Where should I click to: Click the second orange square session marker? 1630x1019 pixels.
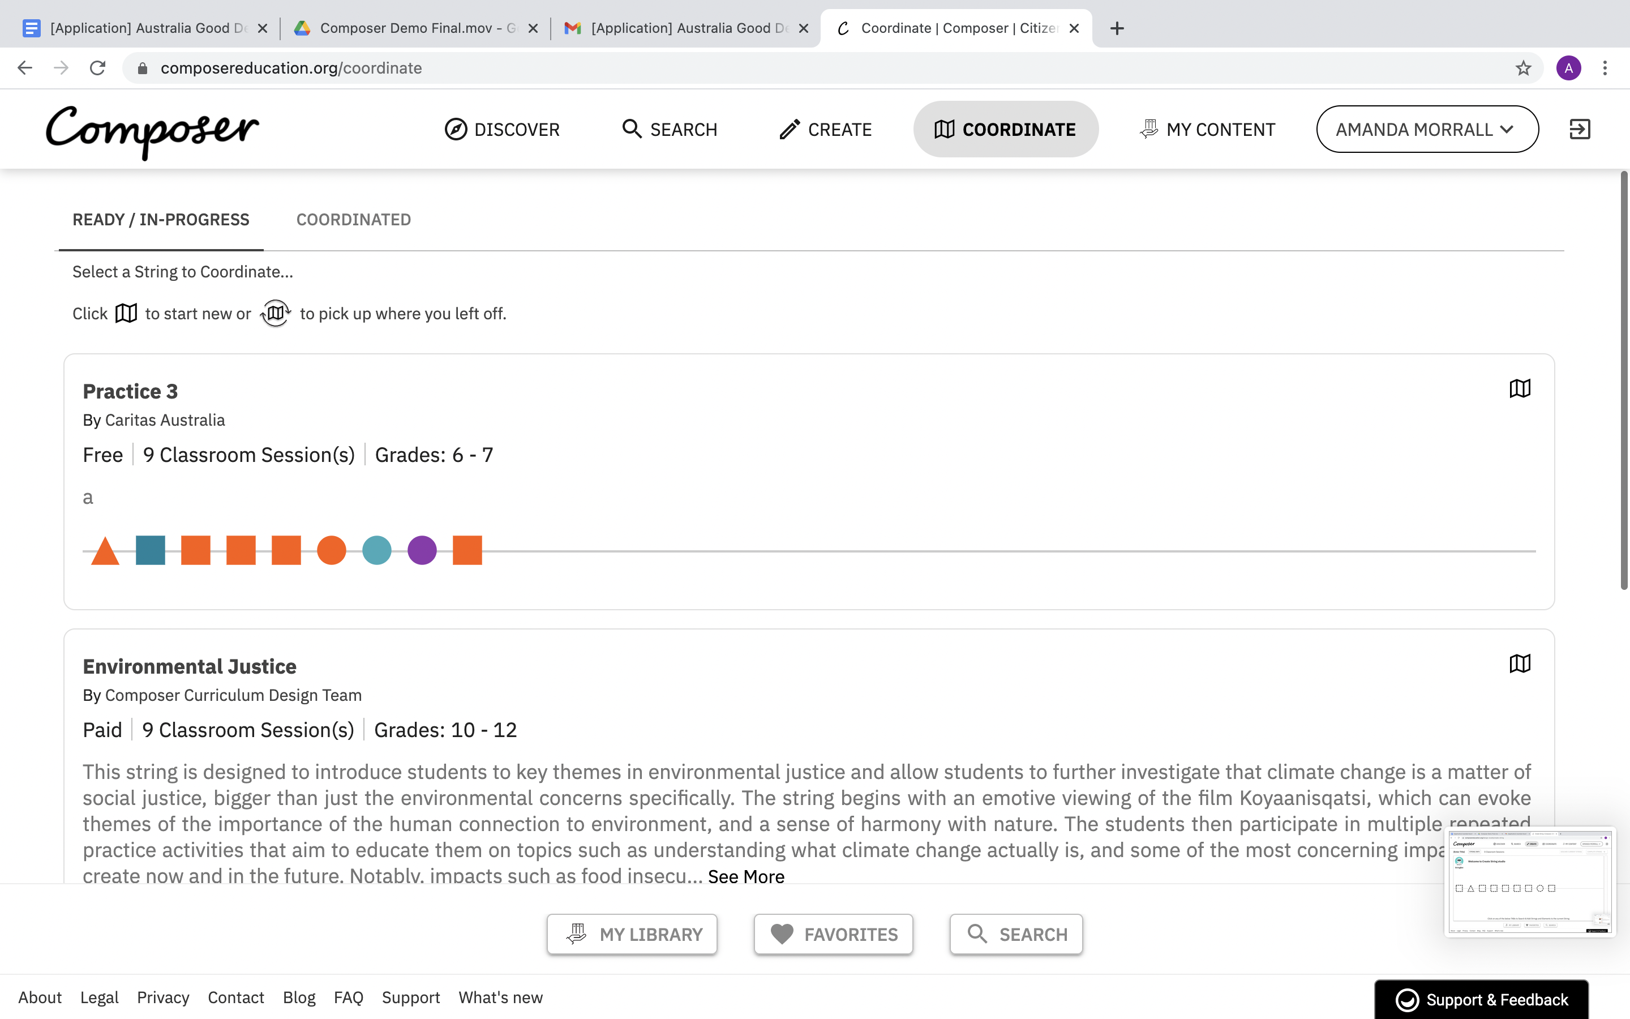click(241, 550)
